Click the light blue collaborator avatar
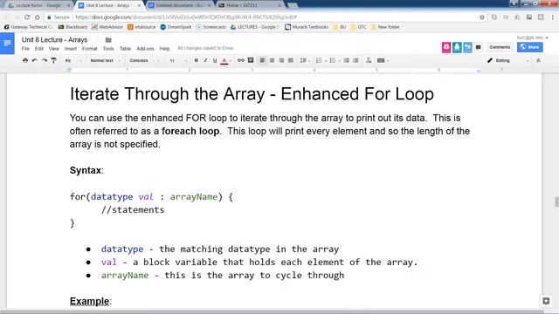 pos(467,47)
